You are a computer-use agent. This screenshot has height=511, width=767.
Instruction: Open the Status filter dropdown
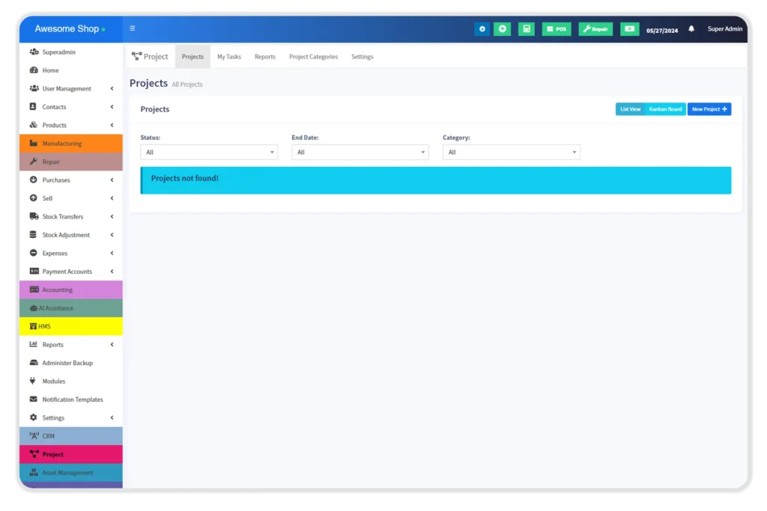pos(209,152)
